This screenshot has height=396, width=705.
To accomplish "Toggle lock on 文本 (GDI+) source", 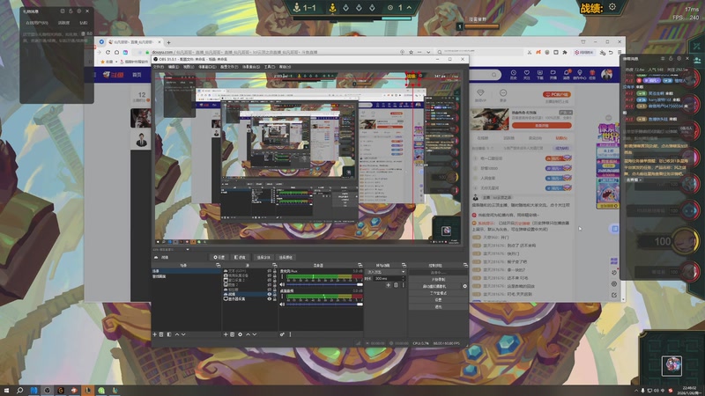I will [x=275, y=271].
